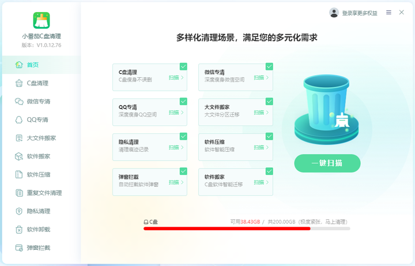Open 大文件搬家 label in the sidebar menu
This screenshot has height=266, width=415.
pyautogui.click(x=41, y=138)
